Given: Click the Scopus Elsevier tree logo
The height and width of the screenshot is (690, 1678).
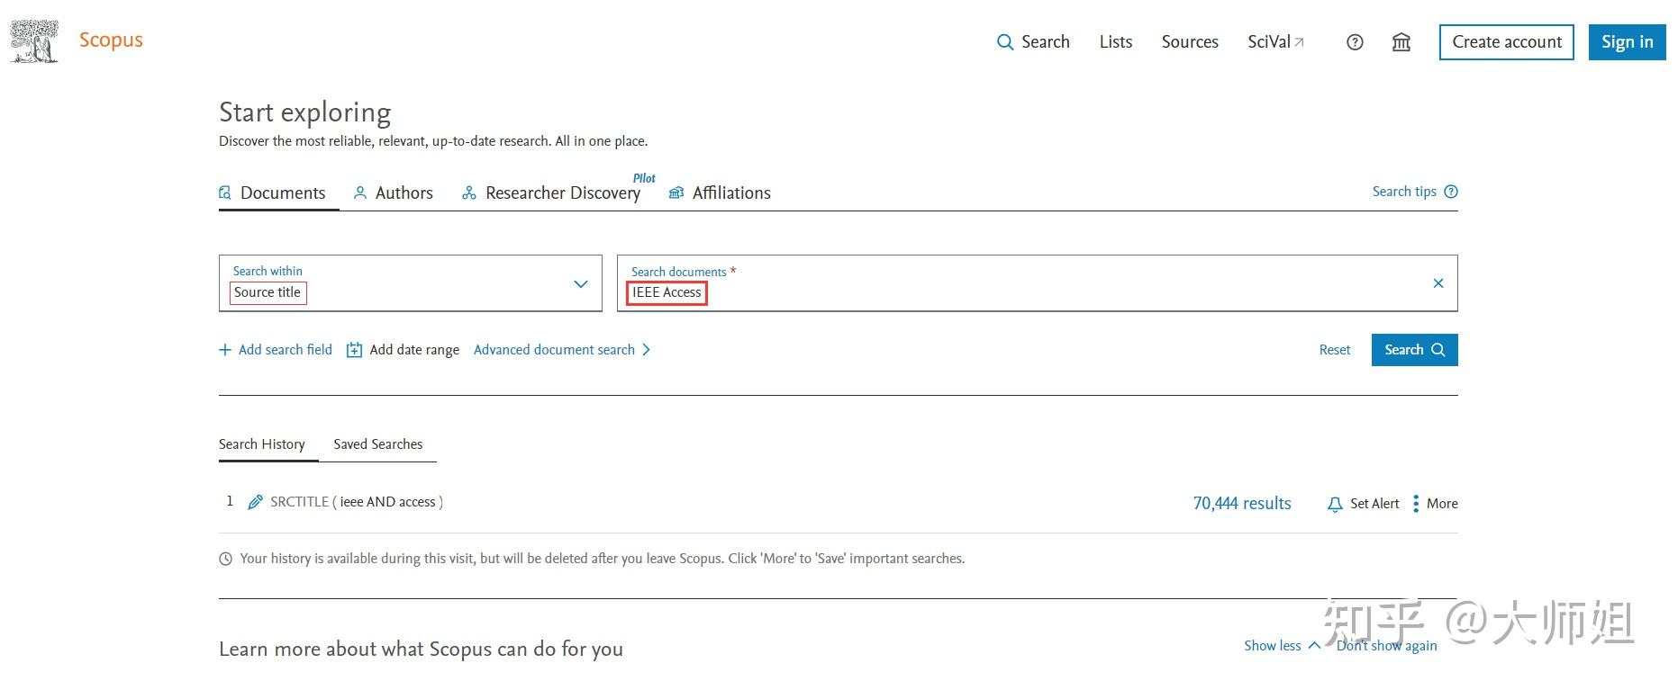Looking at the screenshot, I should [x=34, y=41].
